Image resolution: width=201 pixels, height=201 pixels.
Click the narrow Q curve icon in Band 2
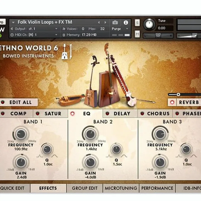109,156
